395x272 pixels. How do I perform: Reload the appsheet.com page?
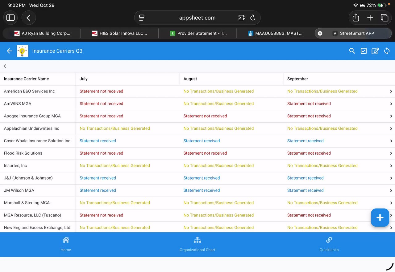click(x=253, y=18)
